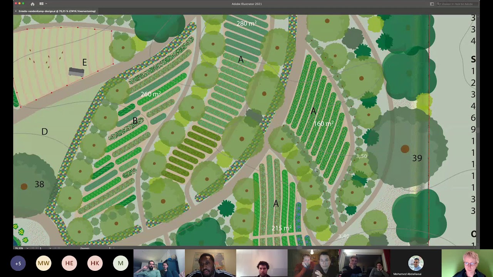Click the '215 m²' area label
This screenshot has width=493, height=277.
pyautogui.click(x=282, y=228)
